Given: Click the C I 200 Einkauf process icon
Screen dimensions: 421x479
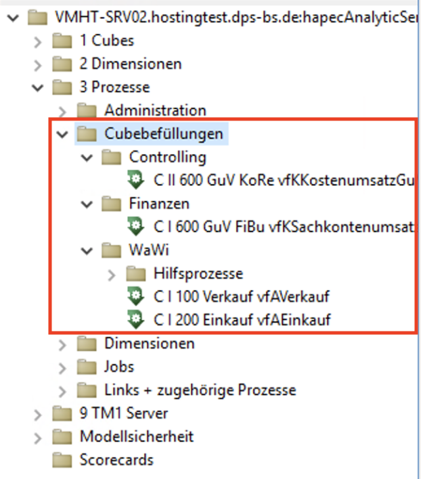Looking at the screenshot, I should [136, 319].
